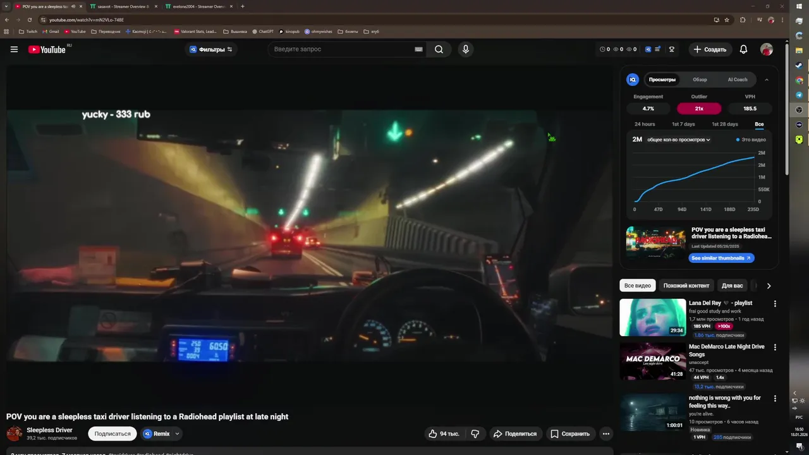Open the vidIQ list icon with blue dot
809x455 pixels.
(x=658, y=49)
